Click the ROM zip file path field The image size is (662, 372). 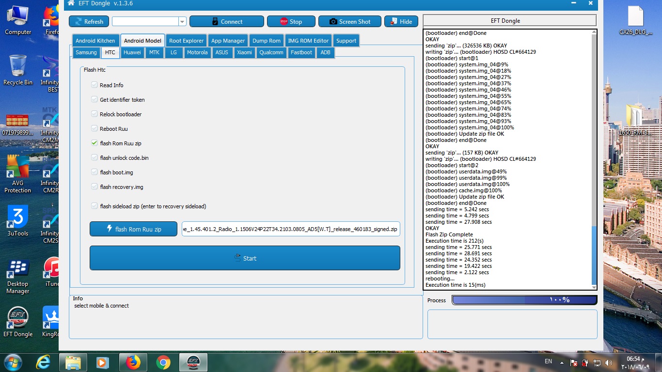tap(291, 229)
